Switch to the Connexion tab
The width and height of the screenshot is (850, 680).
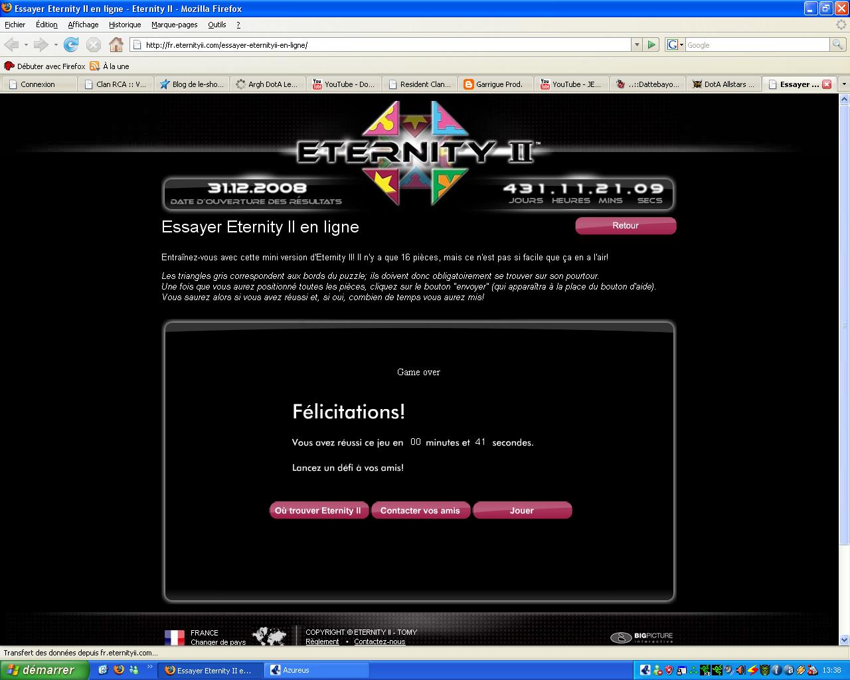[39, 84]
